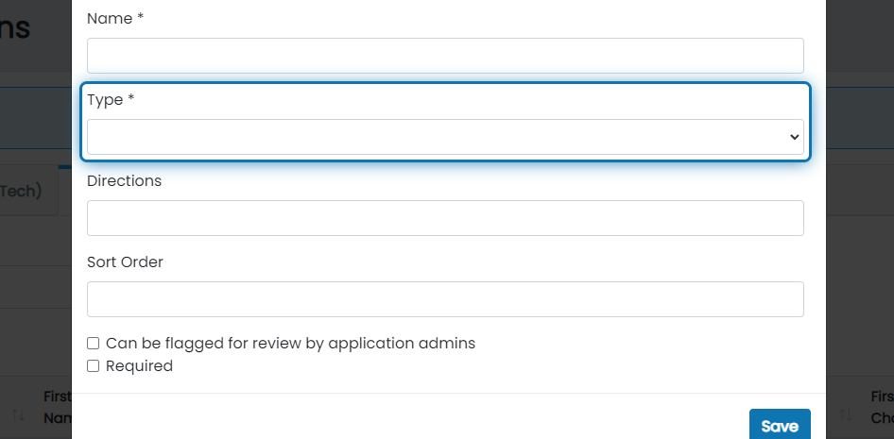Click the 'Sort Order' field label
Screen dimensions: 894x439
pyautogui.click(x=125, y=262)
